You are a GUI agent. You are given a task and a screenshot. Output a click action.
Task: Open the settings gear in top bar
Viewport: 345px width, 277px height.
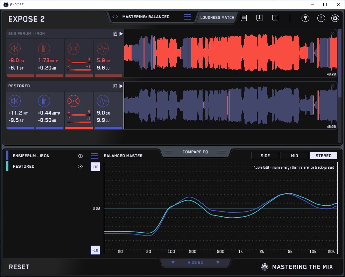click(335, 18)
